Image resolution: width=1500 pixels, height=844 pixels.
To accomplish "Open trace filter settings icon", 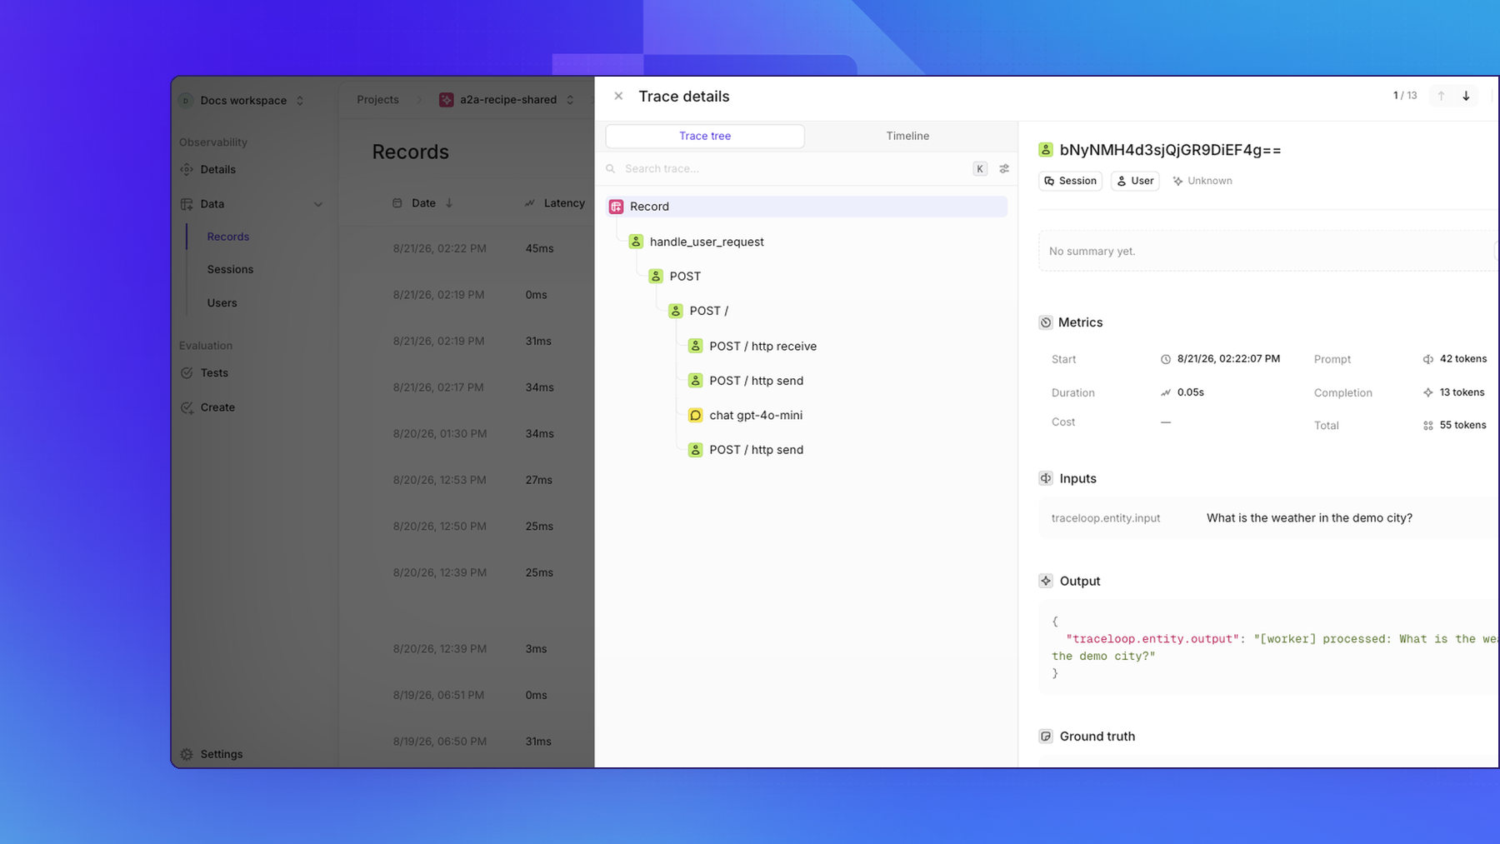I will (x=1004, y=168).
